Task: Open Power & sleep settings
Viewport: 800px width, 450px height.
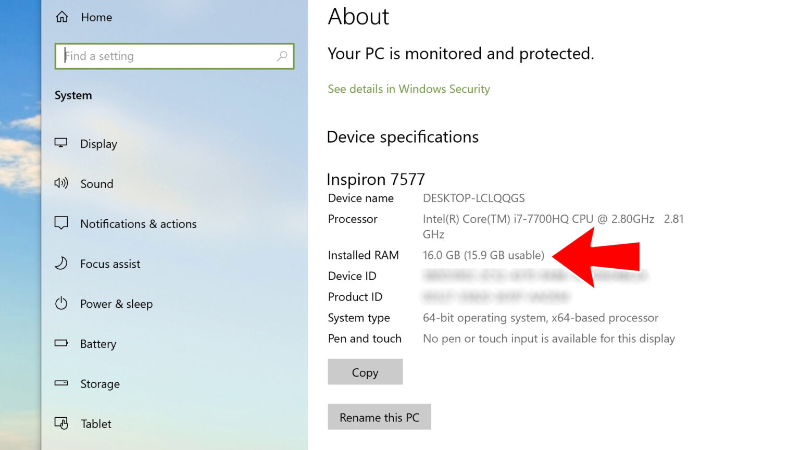Action: click(x=116, y=304)
